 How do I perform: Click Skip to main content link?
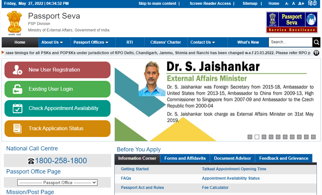point(157,4)
